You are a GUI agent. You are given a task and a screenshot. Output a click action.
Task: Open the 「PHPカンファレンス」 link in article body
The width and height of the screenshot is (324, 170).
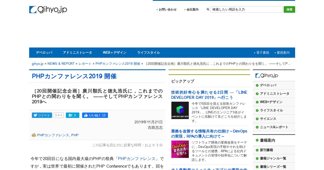pos(137,159)
